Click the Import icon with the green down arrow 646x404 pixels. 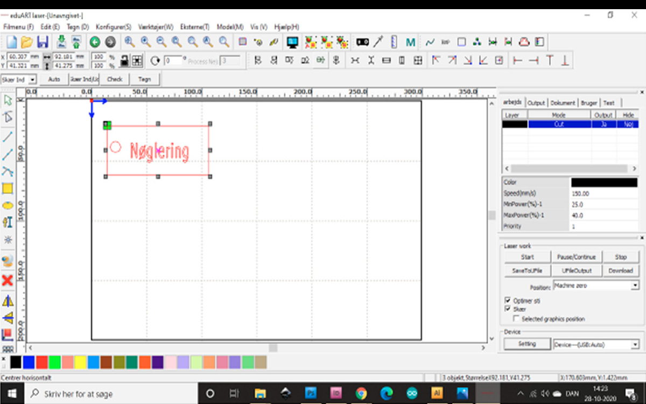click(x=61, y=41)
